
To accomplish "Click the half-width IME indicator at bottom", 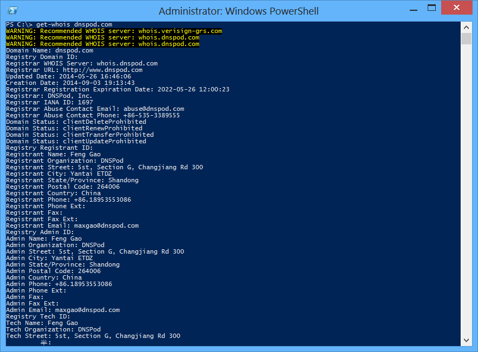I will pyautogui.click(x=43, y=342).
